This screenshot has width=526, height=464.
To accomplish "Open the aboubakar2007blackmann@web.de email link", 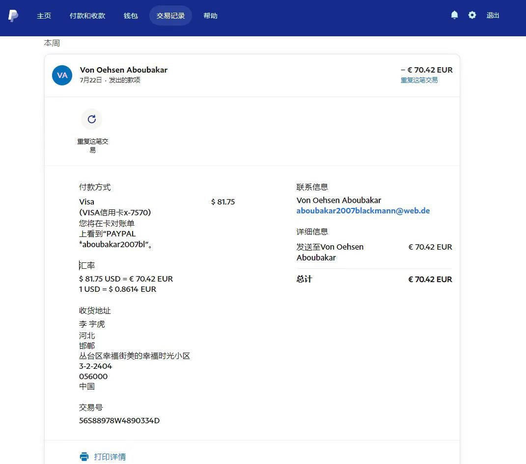I will click(x=363, y=211).
